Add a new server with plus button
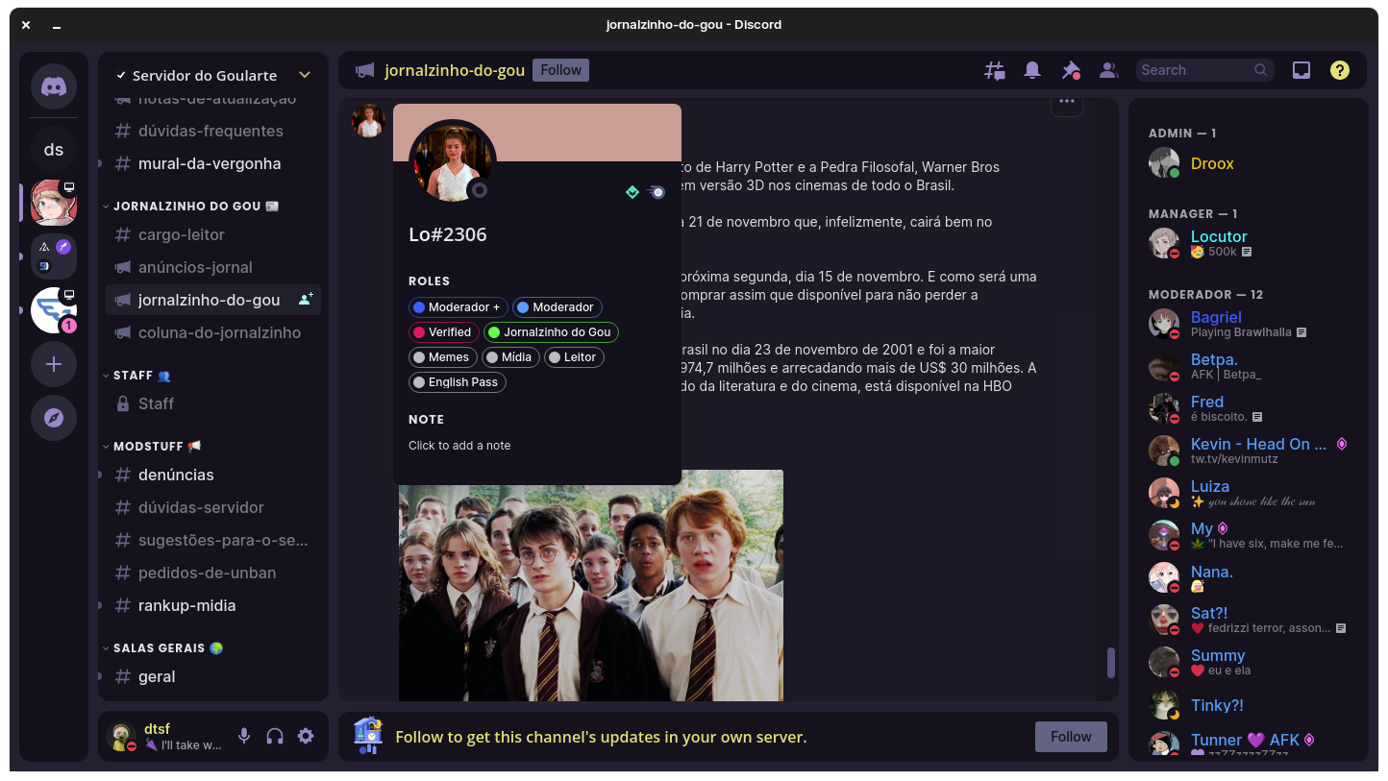This screenshot has width=1388, height=781. point(54,364)
